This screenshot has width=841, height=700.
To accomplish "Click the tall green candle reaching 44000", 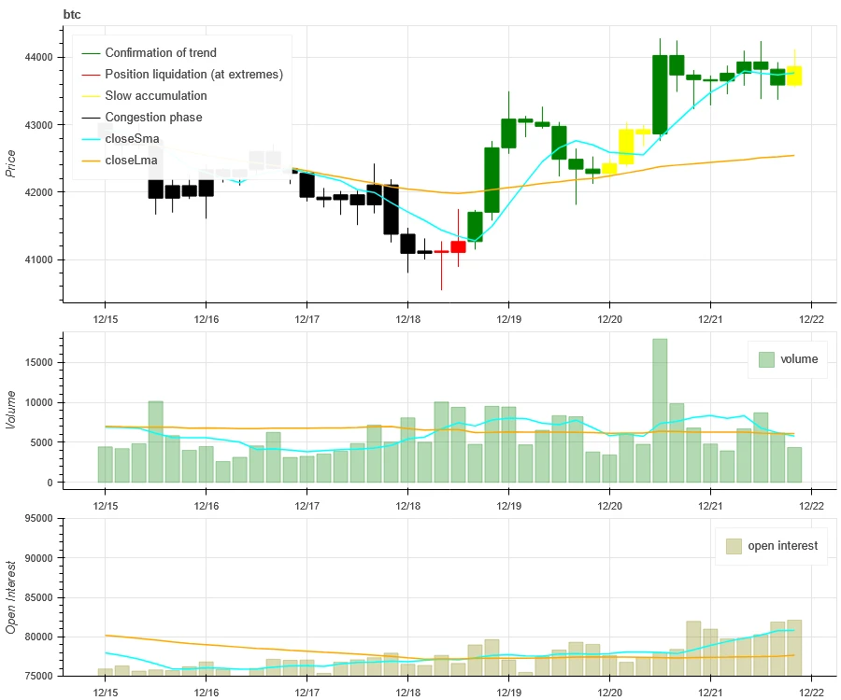I will [x=660, y=94].
